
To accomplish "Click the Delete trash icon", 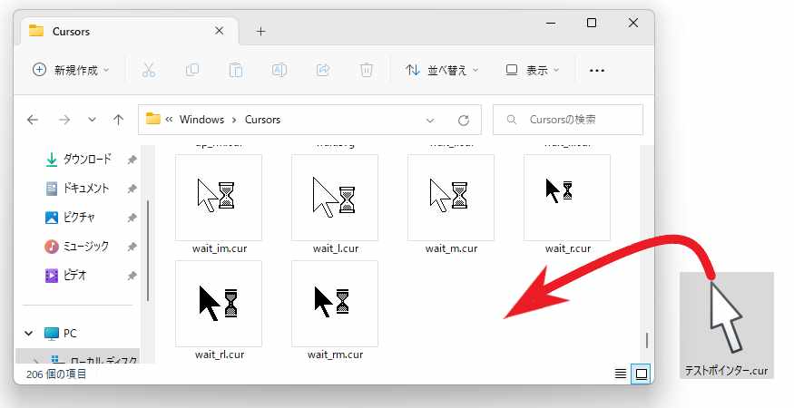I will click(x=366, y=70).
